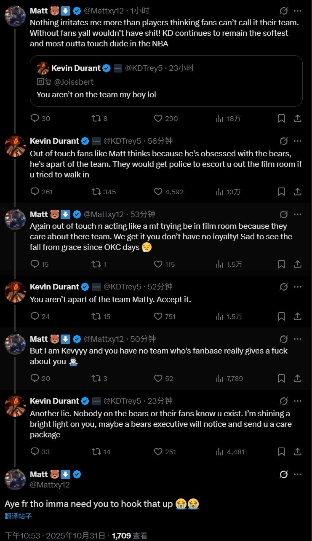The image size is (312, 541).
Task: Click 翻译帖子 translate post link
Action: (18, 516)
